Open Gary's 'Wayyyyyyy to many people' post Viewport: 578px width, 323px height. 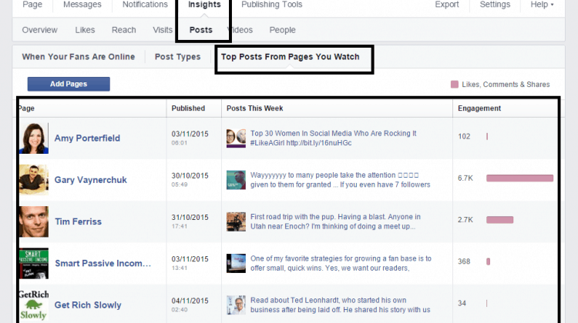point(340,180)
